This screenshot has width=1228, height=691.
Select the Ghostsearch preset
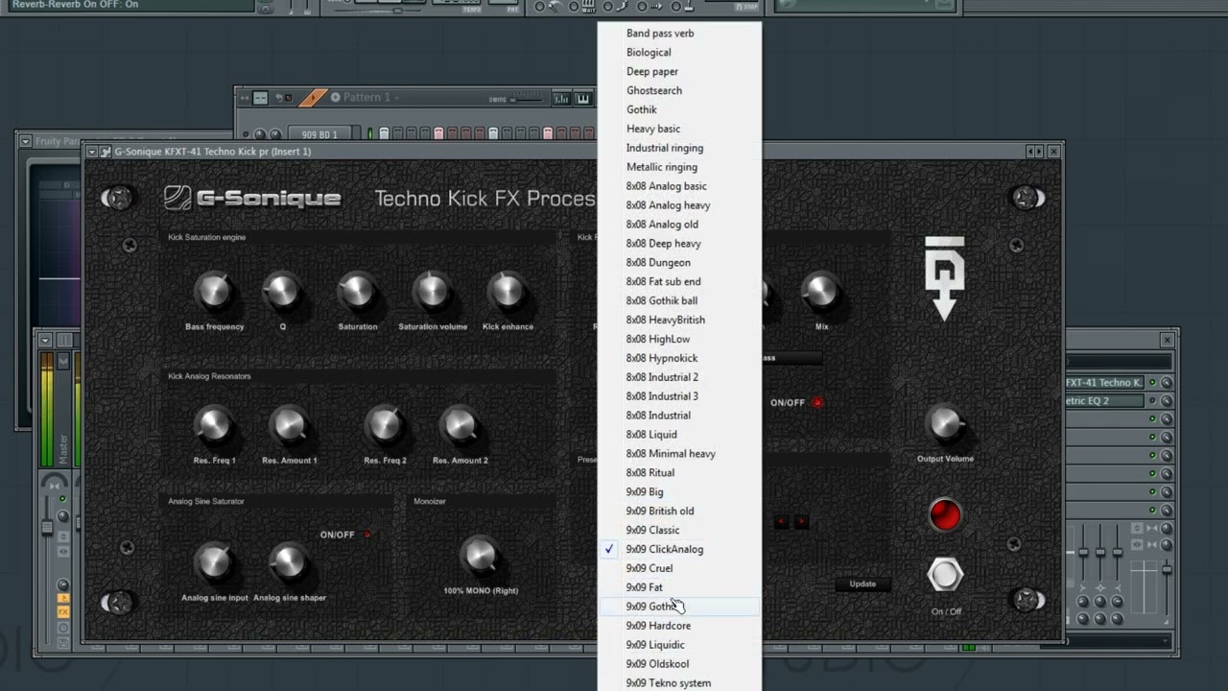[679, 91]
